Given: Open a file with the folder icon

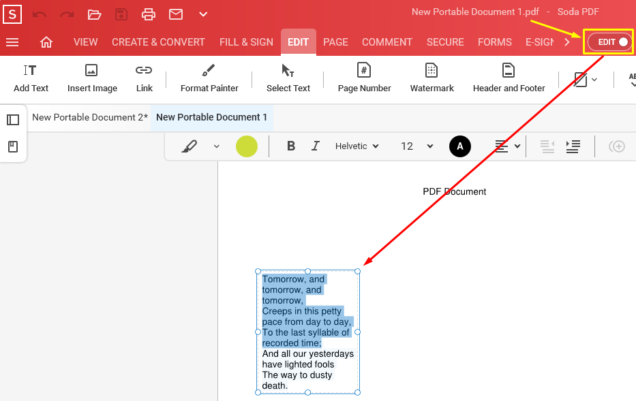Looking at the screenshot, I should tap(94, 15).
